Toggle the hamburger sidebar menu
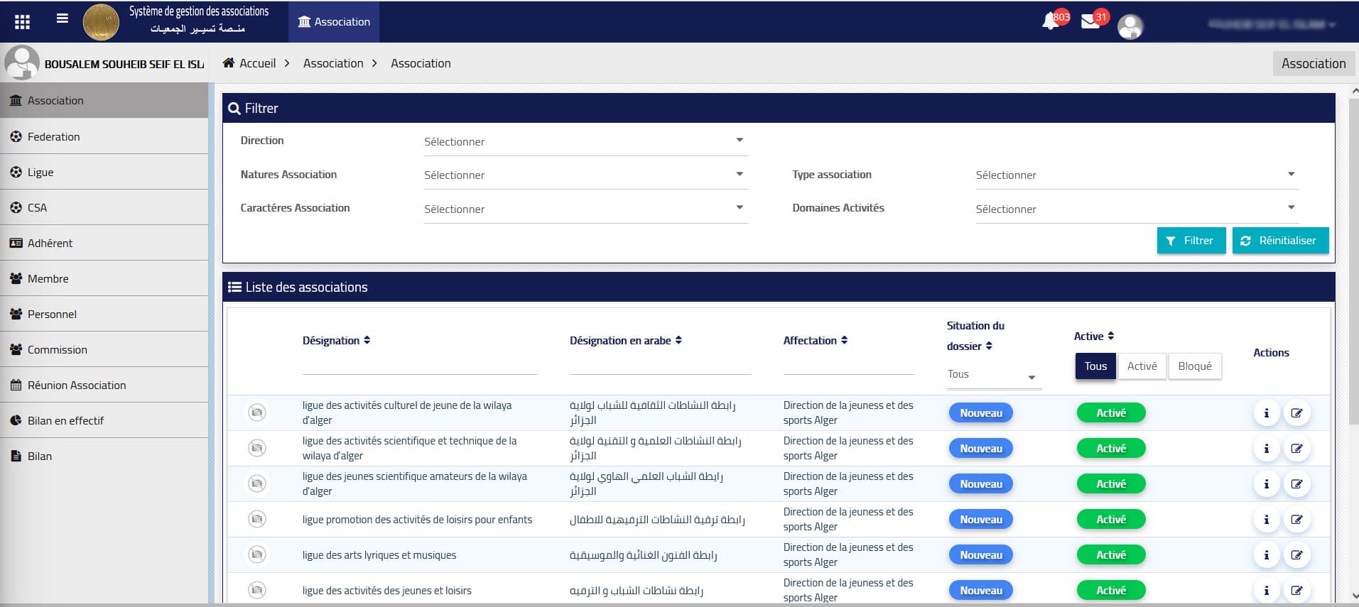Screen dimensions: 1359x607 tap(63, 19)
